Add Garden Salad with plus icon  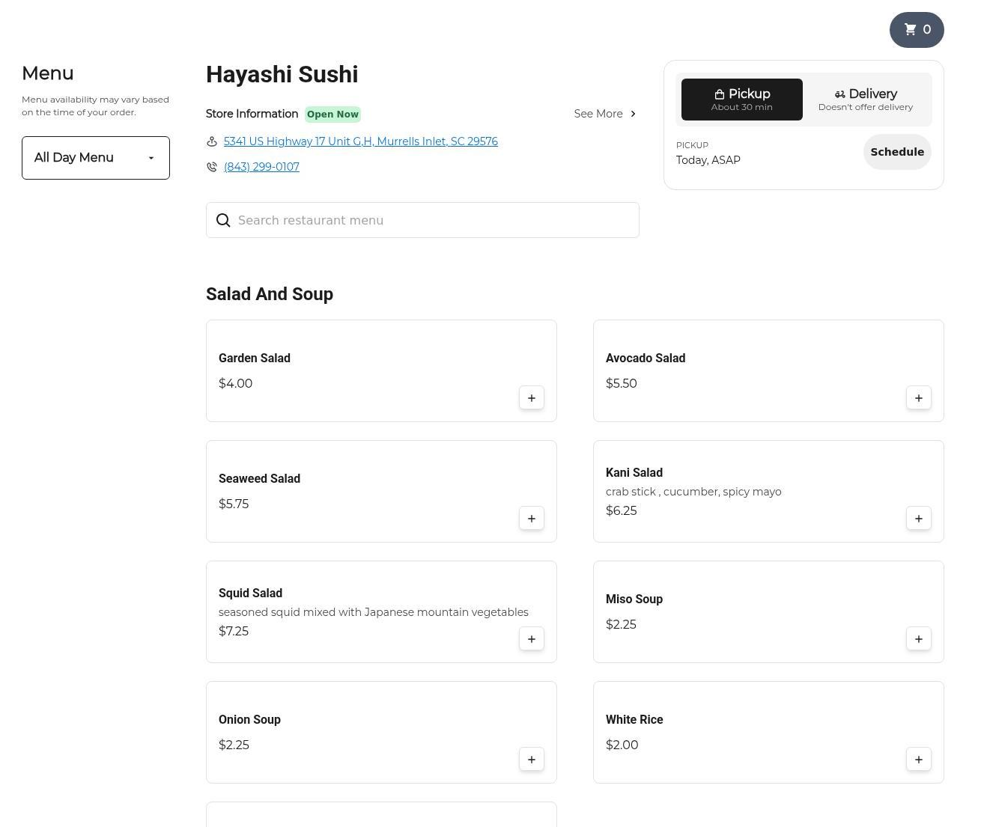[x=532, y=398]
